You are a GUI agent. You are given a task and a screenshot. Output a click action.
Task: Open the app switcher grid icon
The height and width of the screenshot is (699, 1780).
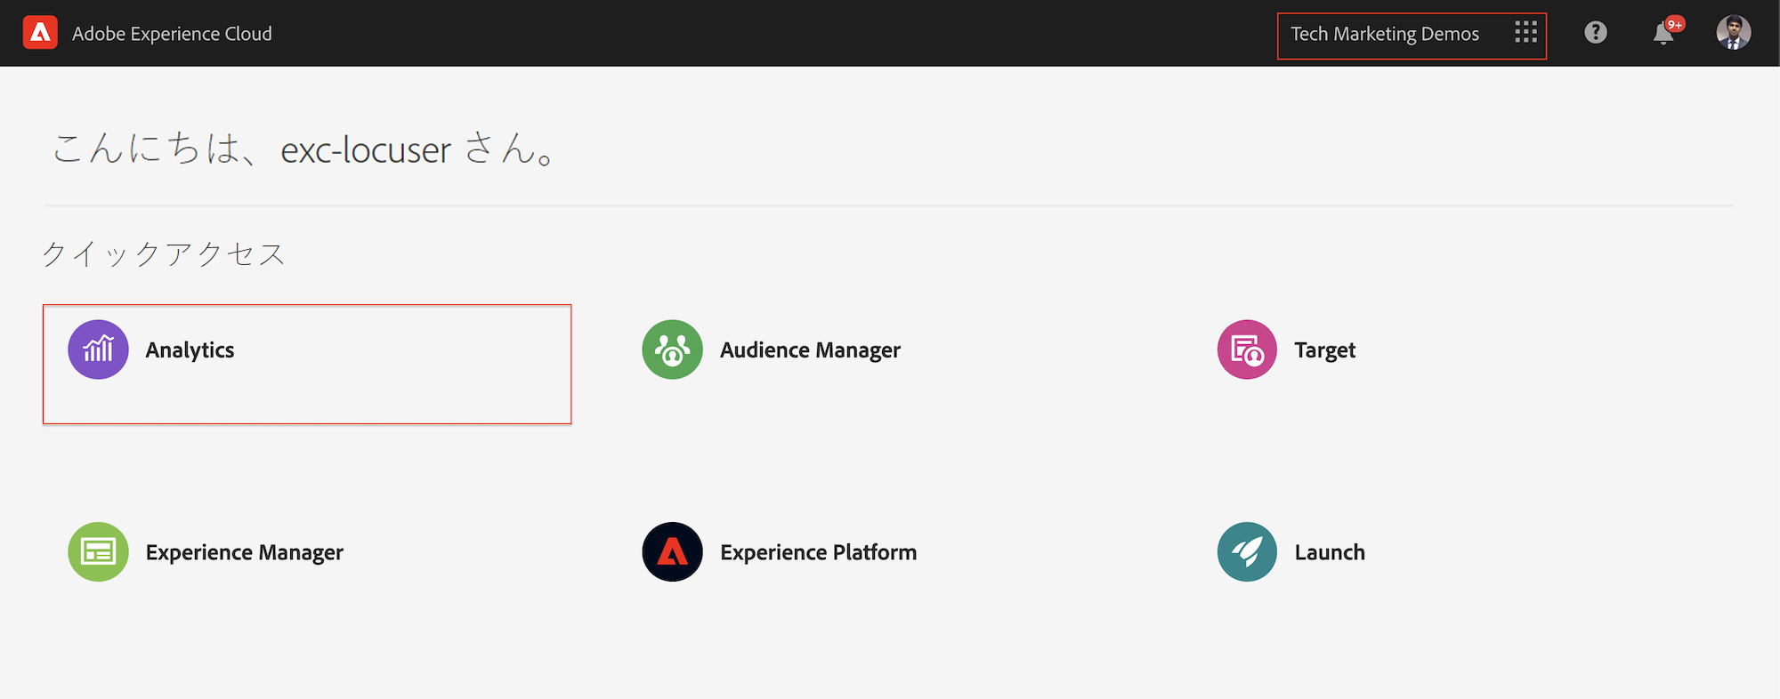1525,33
